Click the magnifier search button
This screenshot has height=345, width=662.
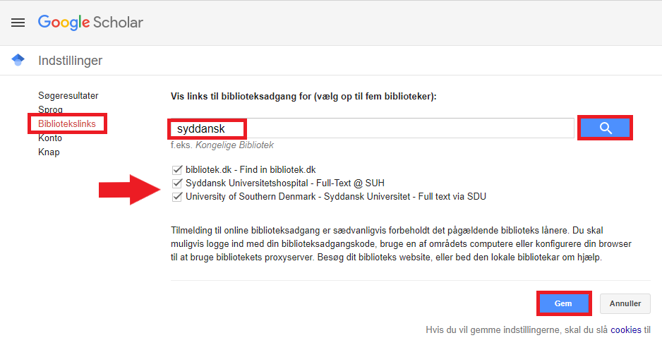[x=605, y=128]
